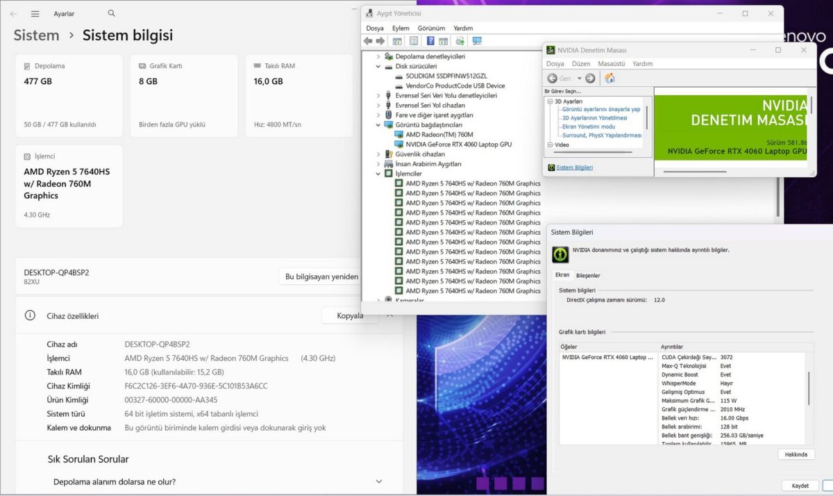Viewport: 833px width, 496px height.
Task: Click the Takılı RAM card icon
Action: click(x=258, y=66)
